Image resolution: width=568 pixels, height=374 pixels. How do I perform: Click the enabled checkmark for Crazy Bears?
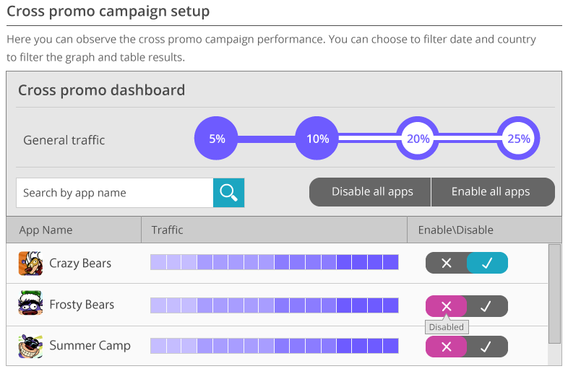(487, 263)
